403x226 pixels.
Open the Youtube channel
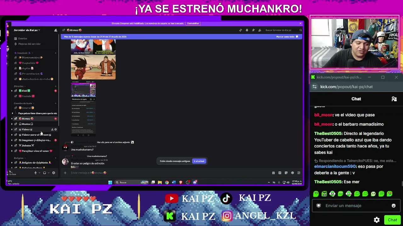[x=35, y=96]
